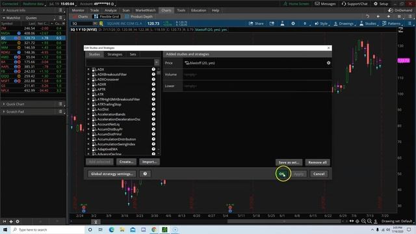Viewport: 416px width, 234px height.
Task: Open settings gear for blastoff study
Action: click(x=328, y=63)
